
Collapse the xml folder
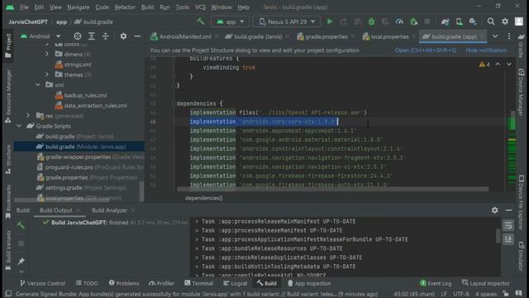(x=38, y=84)
